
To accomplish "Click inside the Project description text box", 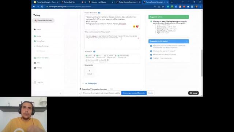I will pos(112,22).
